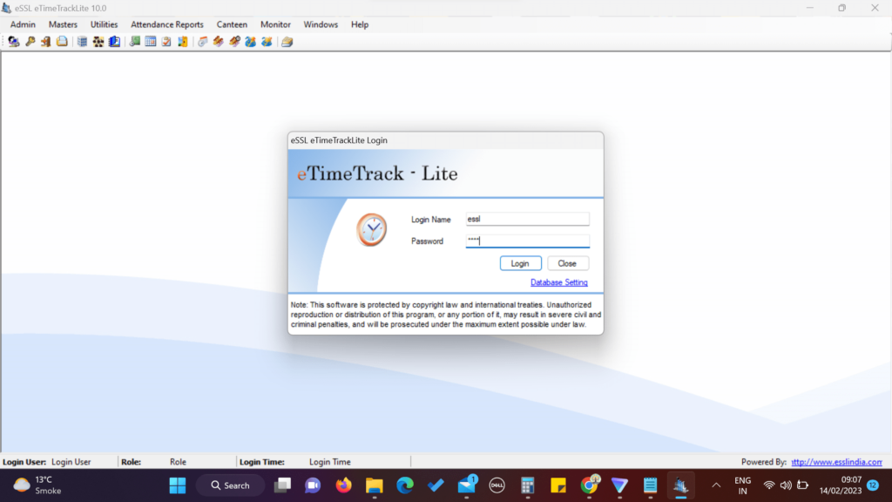
Task: Click the drawer icon at the toolbar's right end
Action: point(287,41)
